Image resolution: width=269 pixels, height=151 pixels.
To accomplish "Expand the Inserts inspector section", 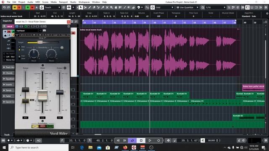I will tap(8, 85).
